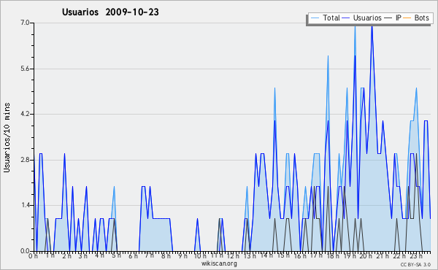The height and width of the screenshot is (270, 438).
Task: Click the orange Bots legend line
Action: (x=407, y=18)
